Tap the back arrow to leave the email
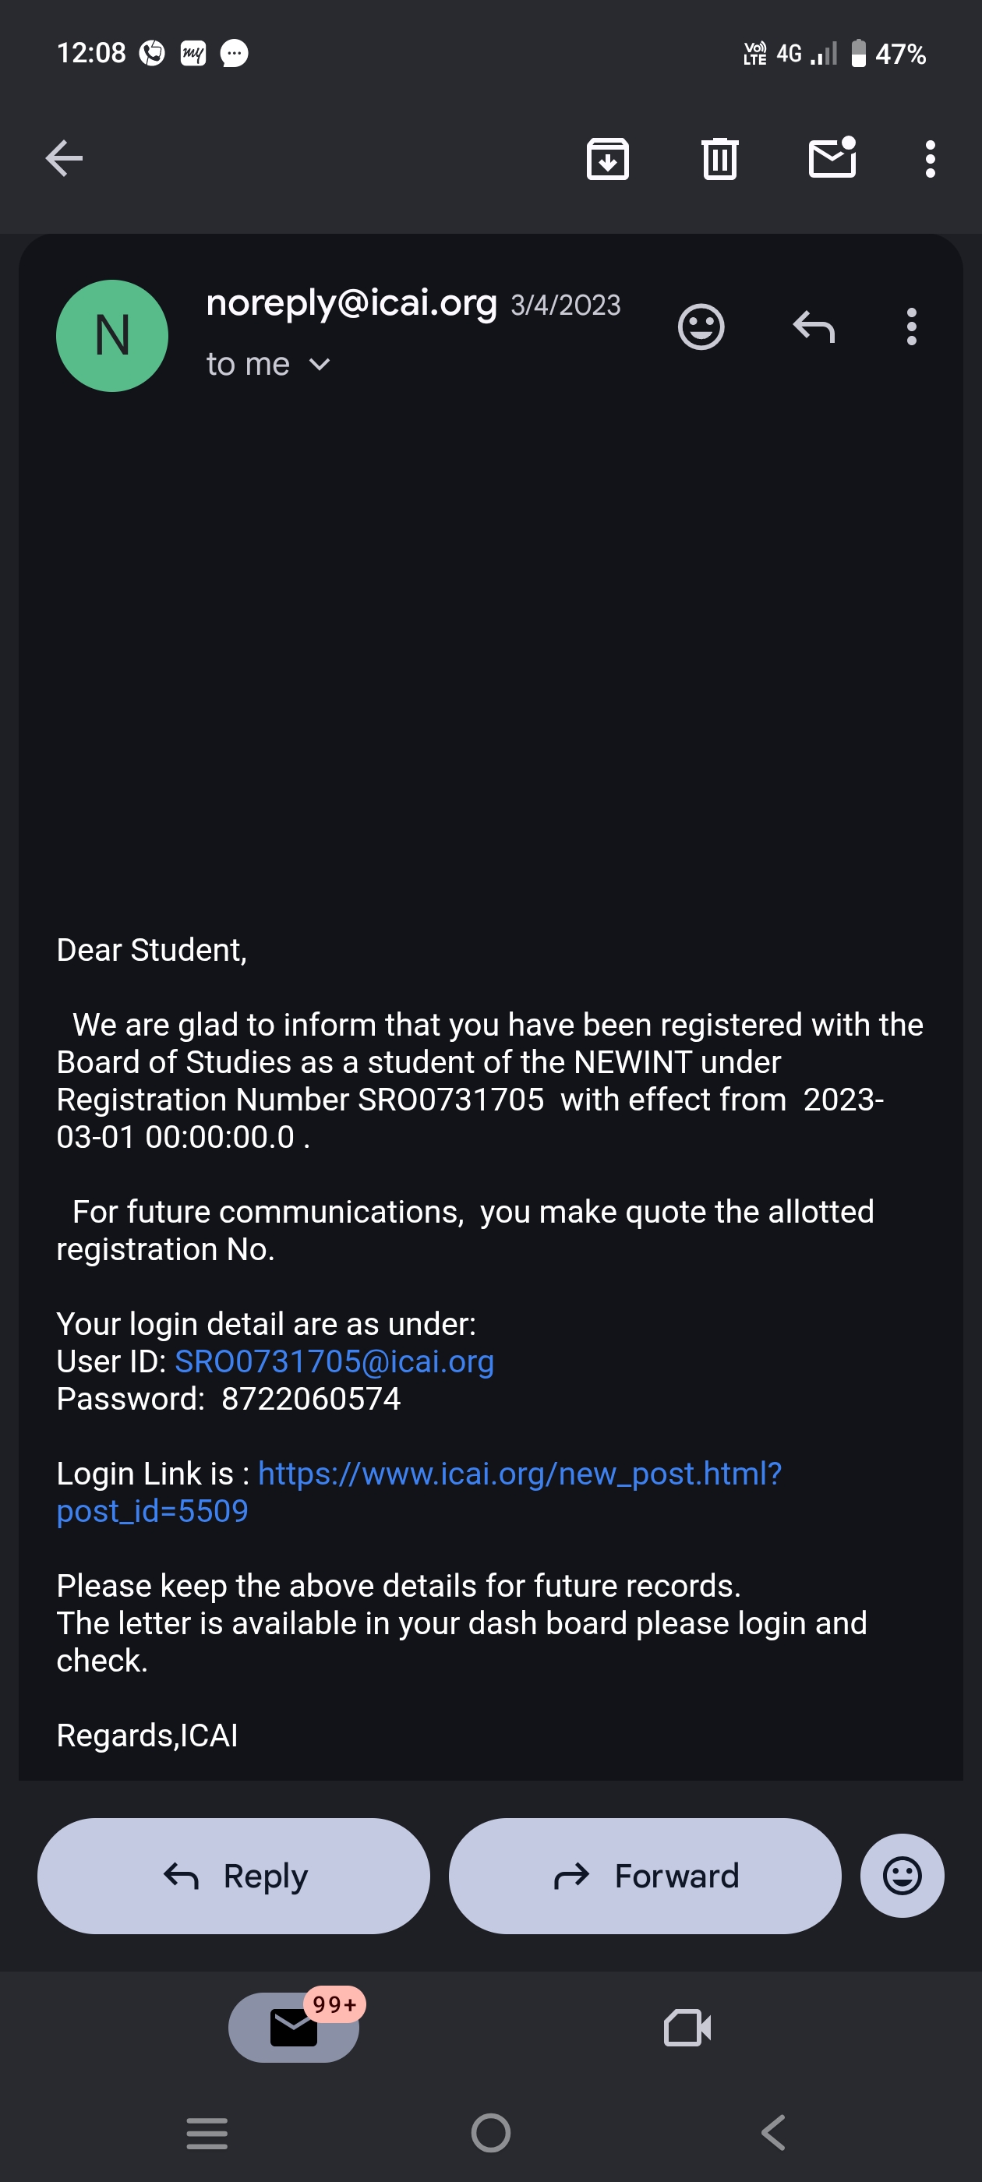 click(x=65, y=158)
